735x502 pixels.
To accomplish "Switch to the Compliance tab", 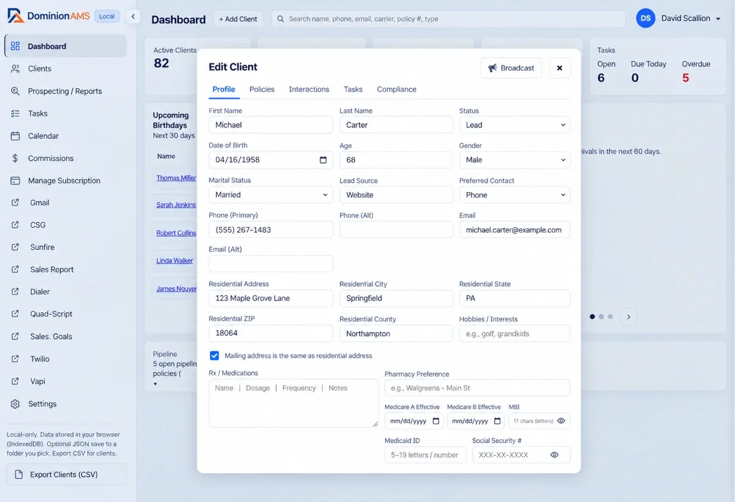I will tap(396, 89).
